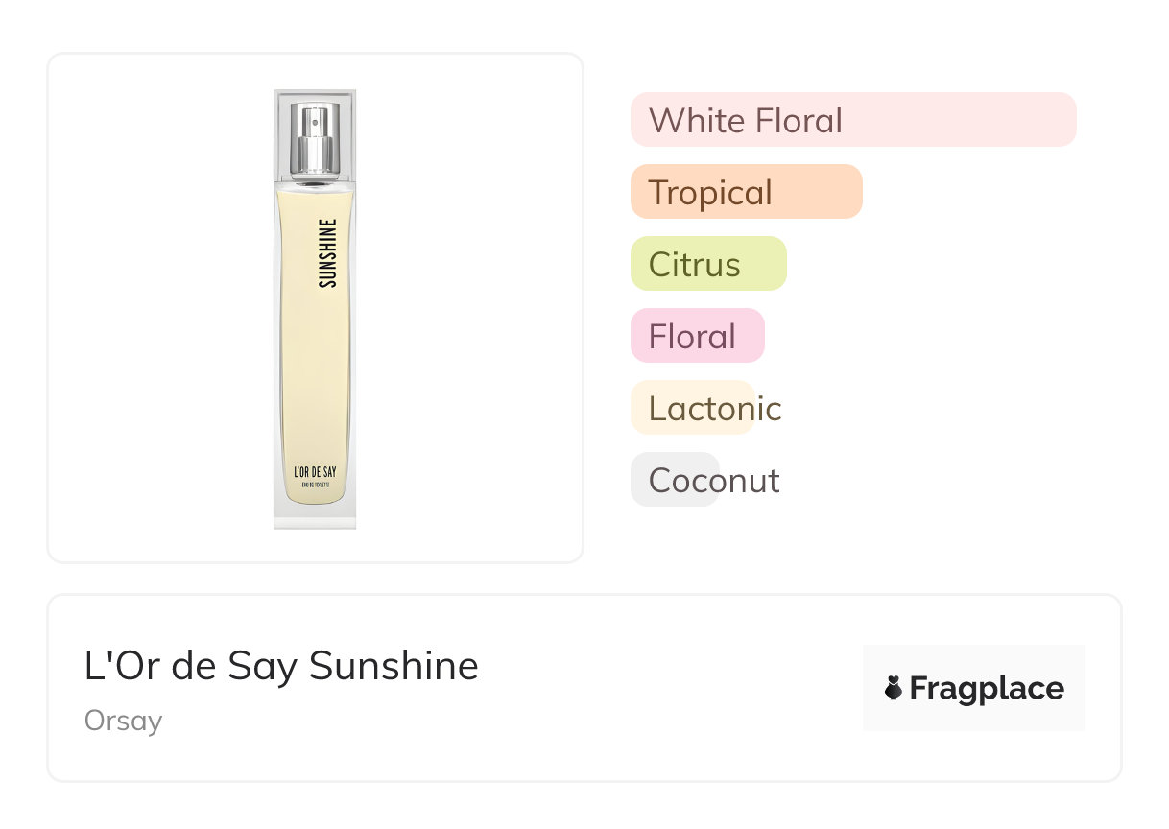Select the pink Floral accord bar
1169x829 pixels.
[x=697, y=336]
